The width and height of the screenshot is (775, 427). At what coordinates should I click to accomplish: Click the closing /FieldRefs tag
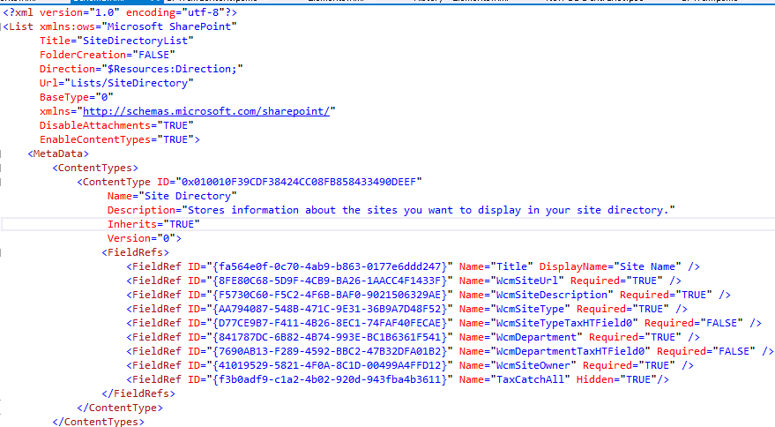click(x=138, y=393)
